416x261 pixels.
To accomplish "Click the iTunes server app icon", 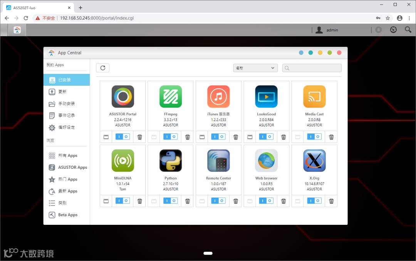I will [218, 96].
